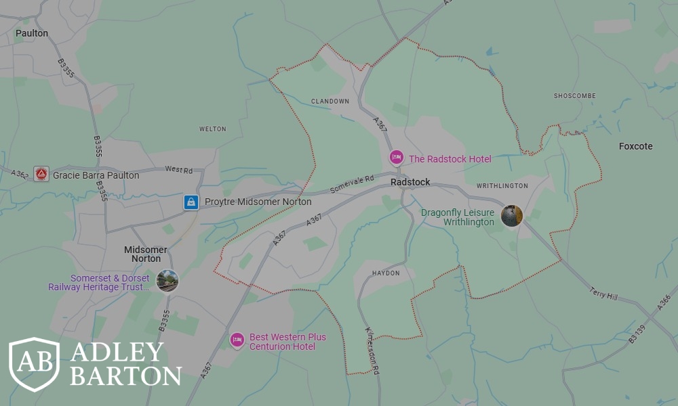The width and height of the screenshot is (678, 406).
Task: Click the Best Western Plus hotel pin
Action: [237, 340]
